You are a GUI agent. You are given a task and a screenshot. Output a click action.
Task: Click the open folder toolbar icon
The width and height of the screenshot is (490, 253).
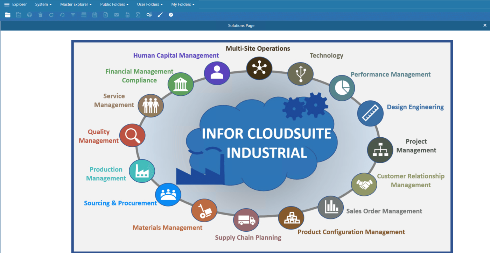pos(8,15)
